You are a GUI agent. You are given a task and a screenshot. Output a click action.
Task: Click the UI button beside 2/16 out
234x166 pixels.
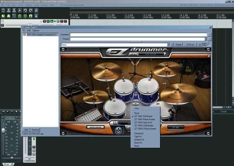tap(200, 45)
